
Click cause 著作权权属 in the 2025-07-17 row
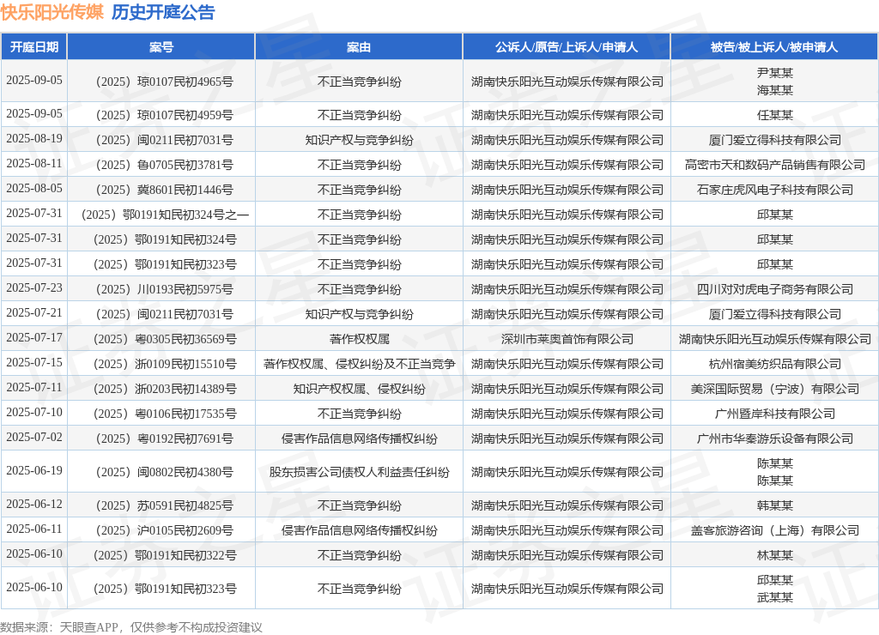tap(360, 339)
